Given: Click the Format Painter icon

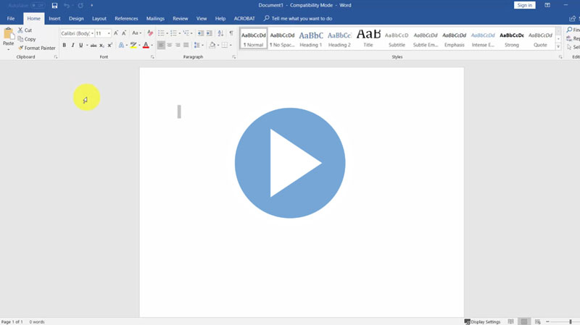Looking at the screenshot, I should 22,48.
